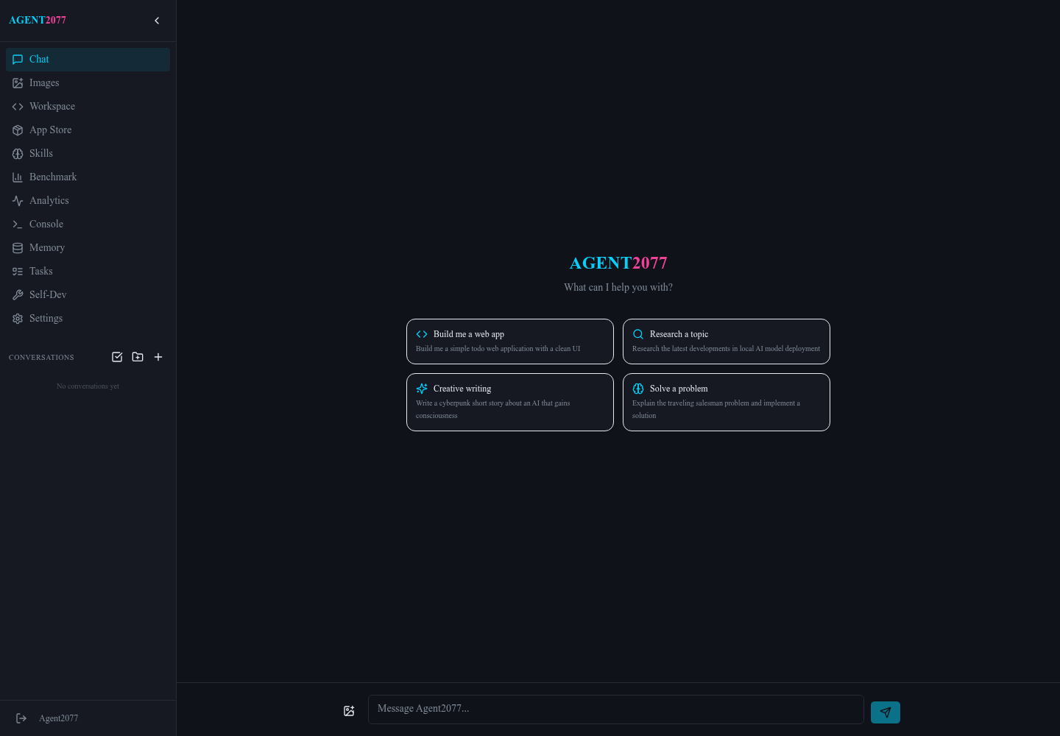Screen dimensions: 1060x736
Task: Click the Benchmark bar chart icon
Action: point(18,177)
